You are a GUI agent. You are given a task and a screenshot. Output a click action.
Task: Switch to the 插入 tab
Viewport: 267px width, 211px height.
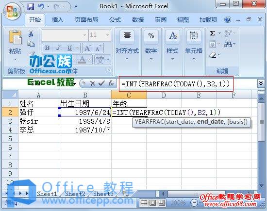tap(58, 20)
